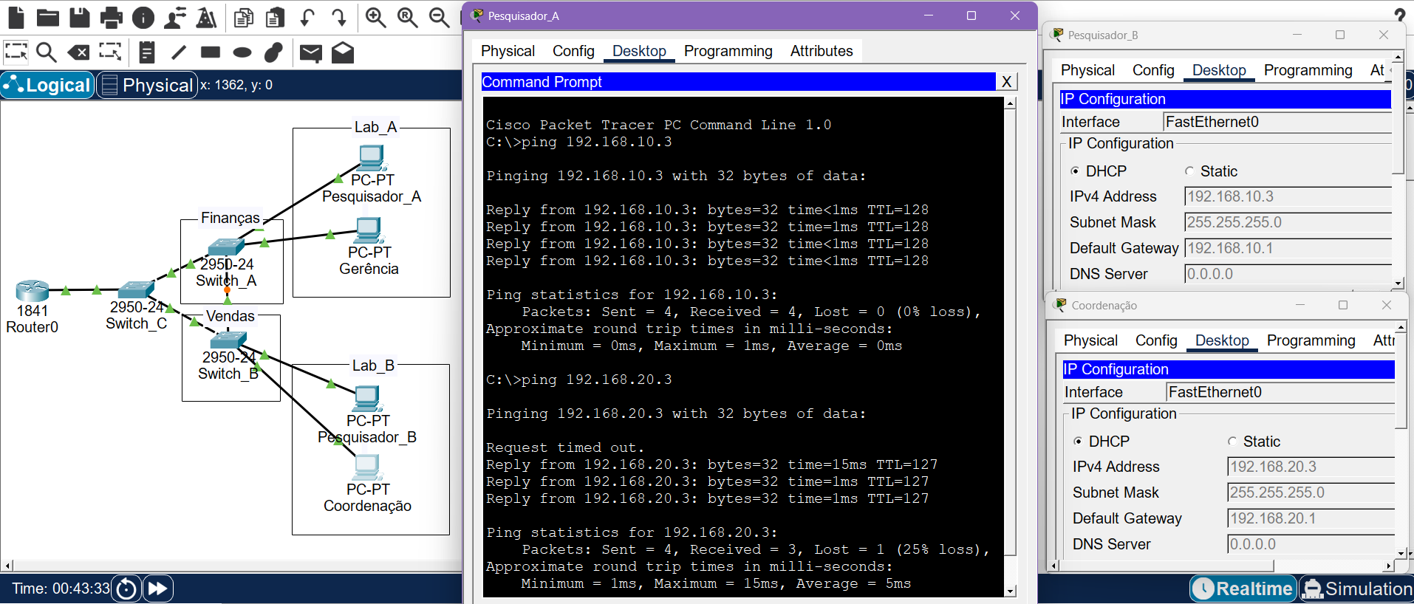Click Command Prompt scrollbar down arrow
Image resolution: width=1414 pixels, height=604 pixels.
[1010, 591]
